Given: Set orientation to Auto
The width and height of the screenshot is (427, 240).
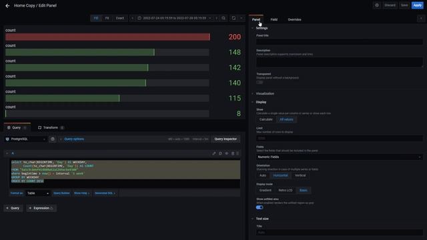Looking at the screenshot, I should [x=263, y=175].
